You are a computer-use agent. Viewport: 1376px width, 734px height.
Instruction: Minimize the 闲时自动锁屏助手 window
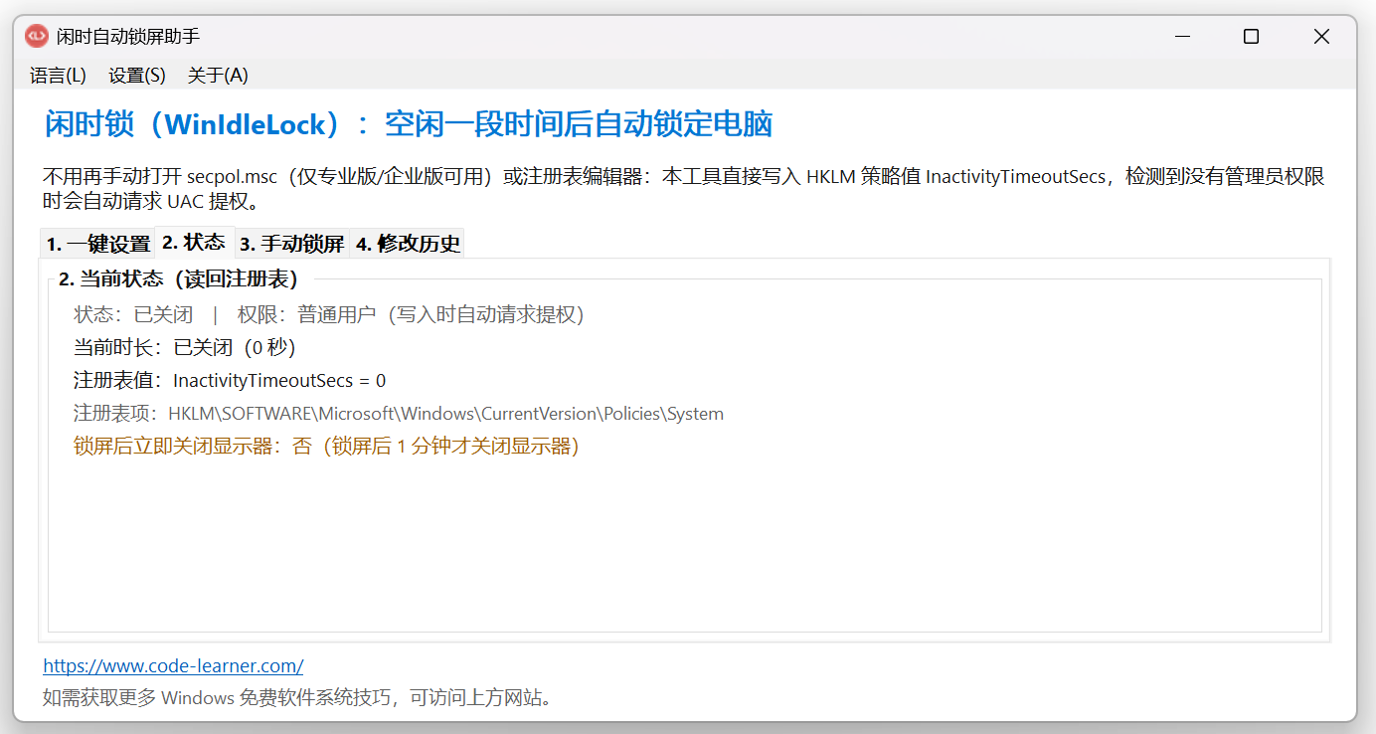1182,37
